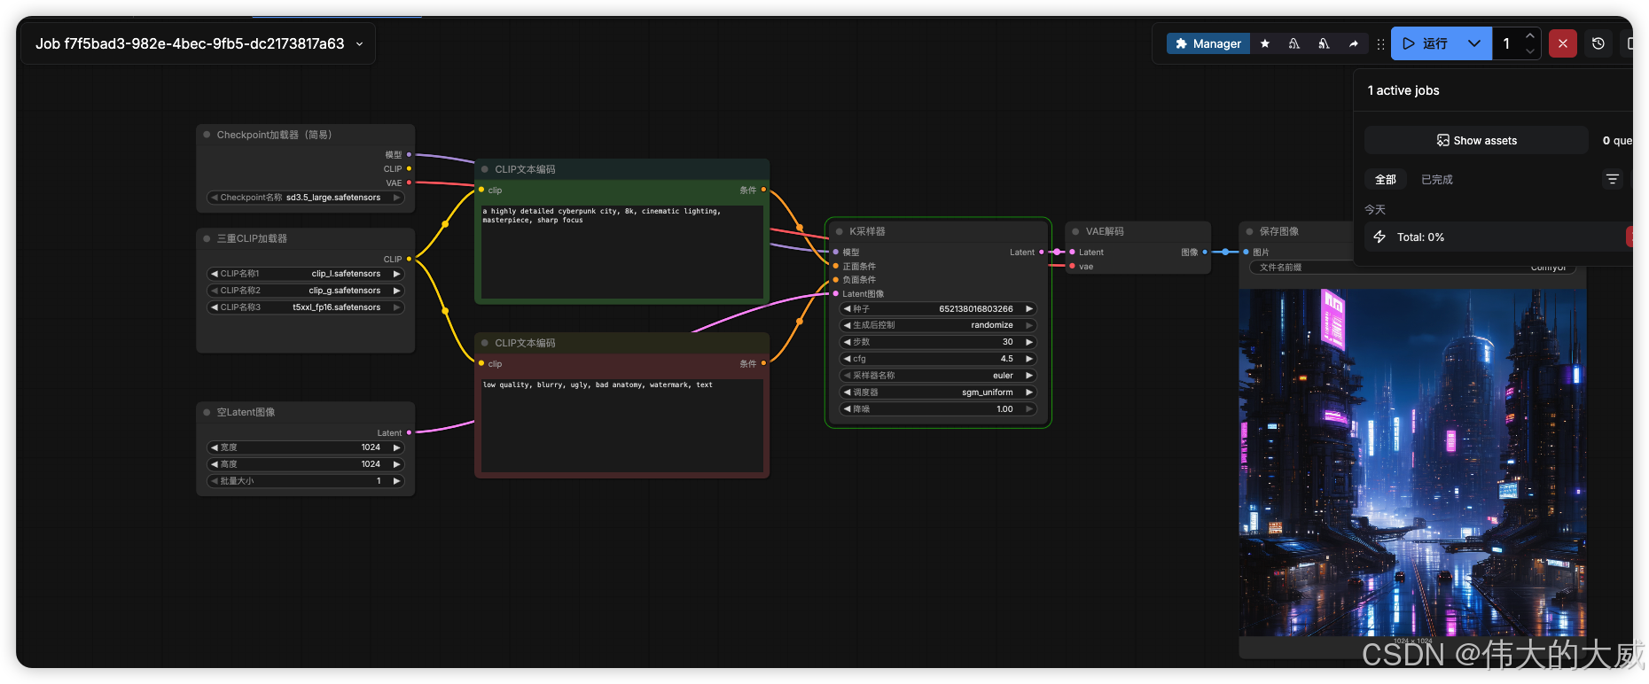This screenshot has height=684, width=1649.
Task: Click the star favorites icon in toolbar
Action: [1265, 43]
